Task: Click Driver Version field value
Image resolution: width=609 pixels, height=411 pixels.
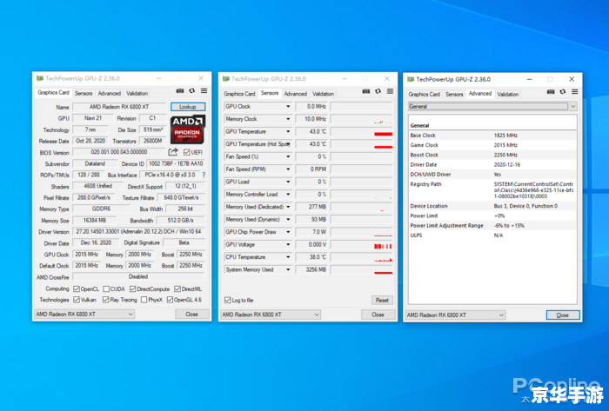Action: click(x=138, y=231)
